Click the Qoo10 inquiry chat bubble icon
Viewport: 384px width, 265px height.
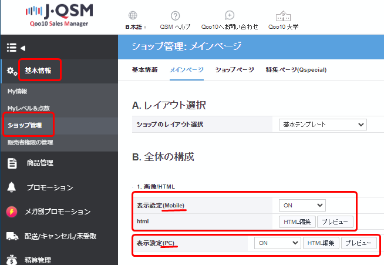pos(230,16)
